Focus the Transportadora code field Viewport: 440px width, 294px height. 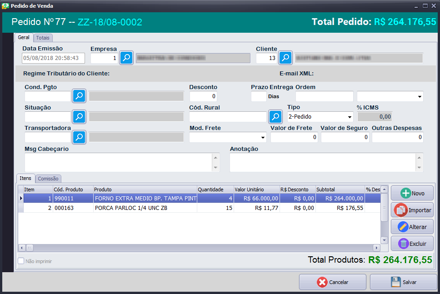48,137
